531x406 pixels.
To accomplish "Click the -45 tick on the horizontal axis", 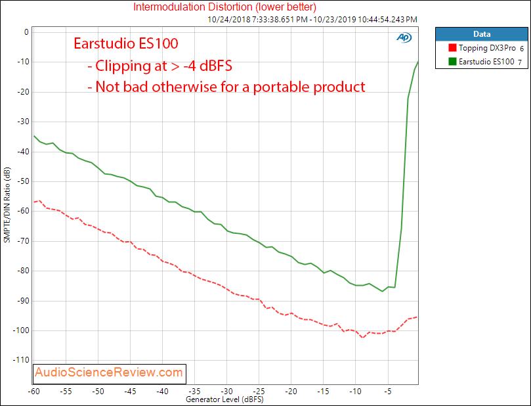I will pos(131,392).
